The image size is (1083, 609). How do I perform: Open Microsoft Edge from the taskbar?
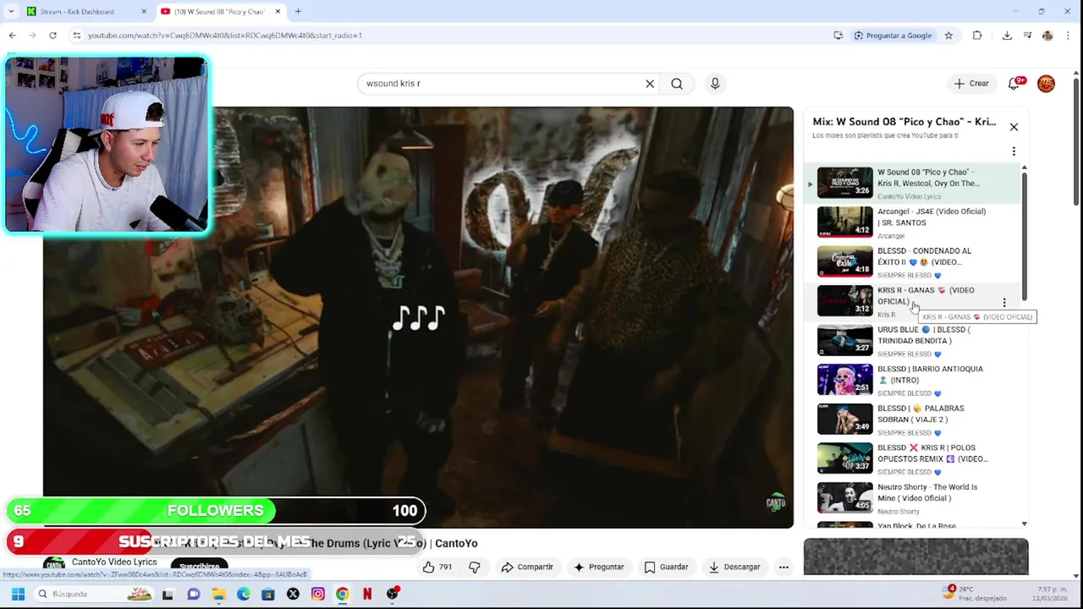tap(244, 594)
